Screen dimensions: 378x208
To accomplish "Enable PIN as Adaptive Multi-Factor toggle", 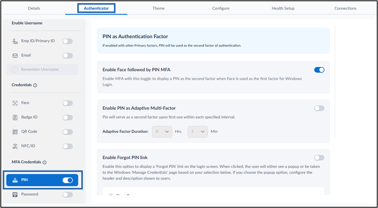I will 319,108.
